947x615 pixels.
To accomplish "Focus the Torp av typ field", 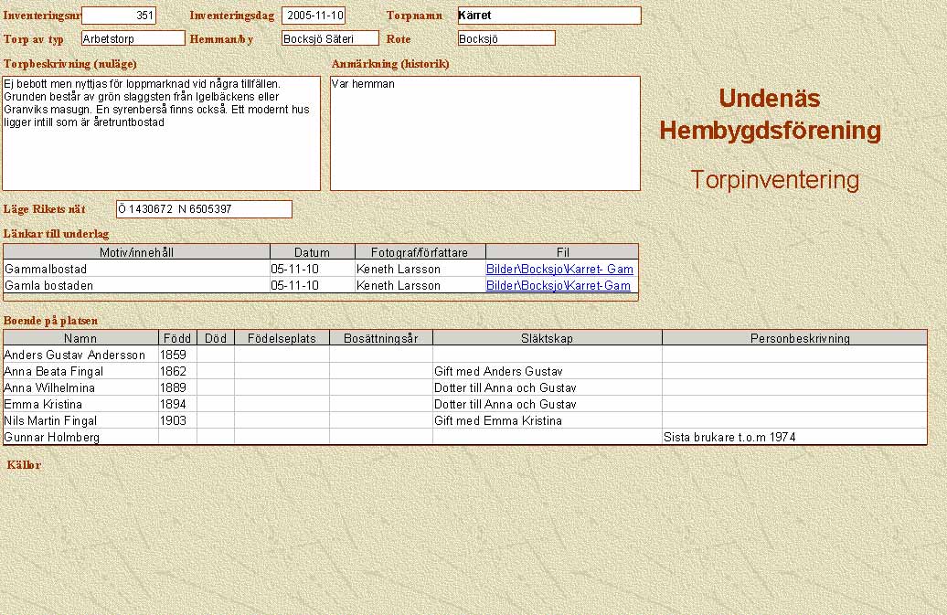I will [133, 38].
